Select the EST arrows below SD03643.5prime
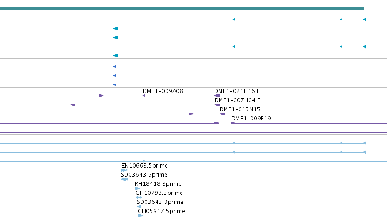Screen dimensions: 387x218 tap(125, 179)
